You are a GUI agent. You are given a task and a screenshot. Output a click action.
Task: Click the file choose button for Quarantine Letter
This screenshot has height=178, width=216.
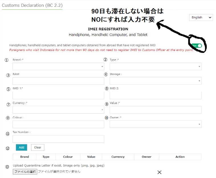click(25, 172)
